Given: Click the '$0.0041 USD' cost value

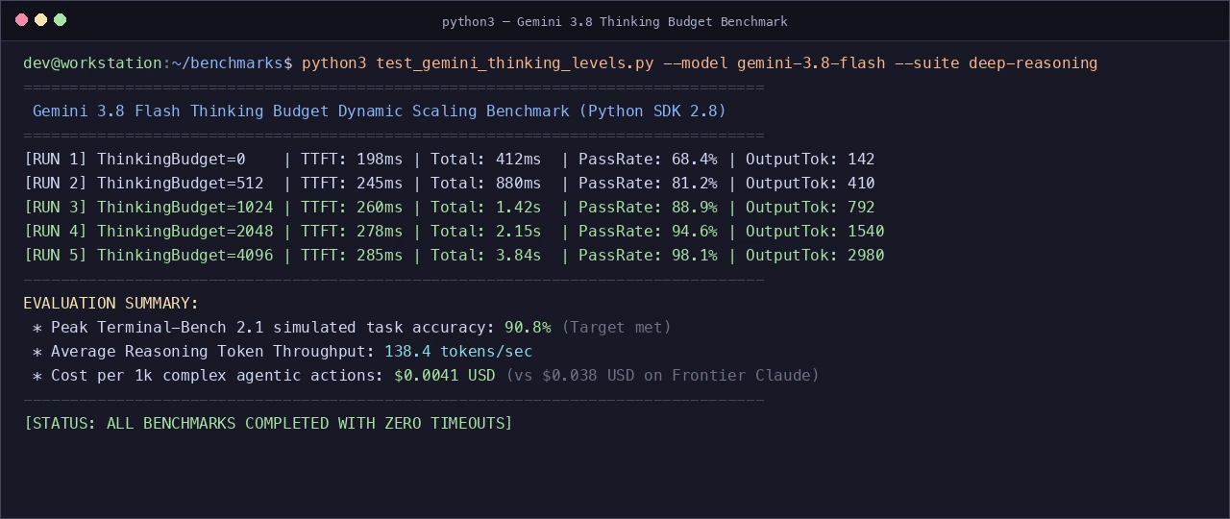Looking at the screenshot, I should coord(445,376).
